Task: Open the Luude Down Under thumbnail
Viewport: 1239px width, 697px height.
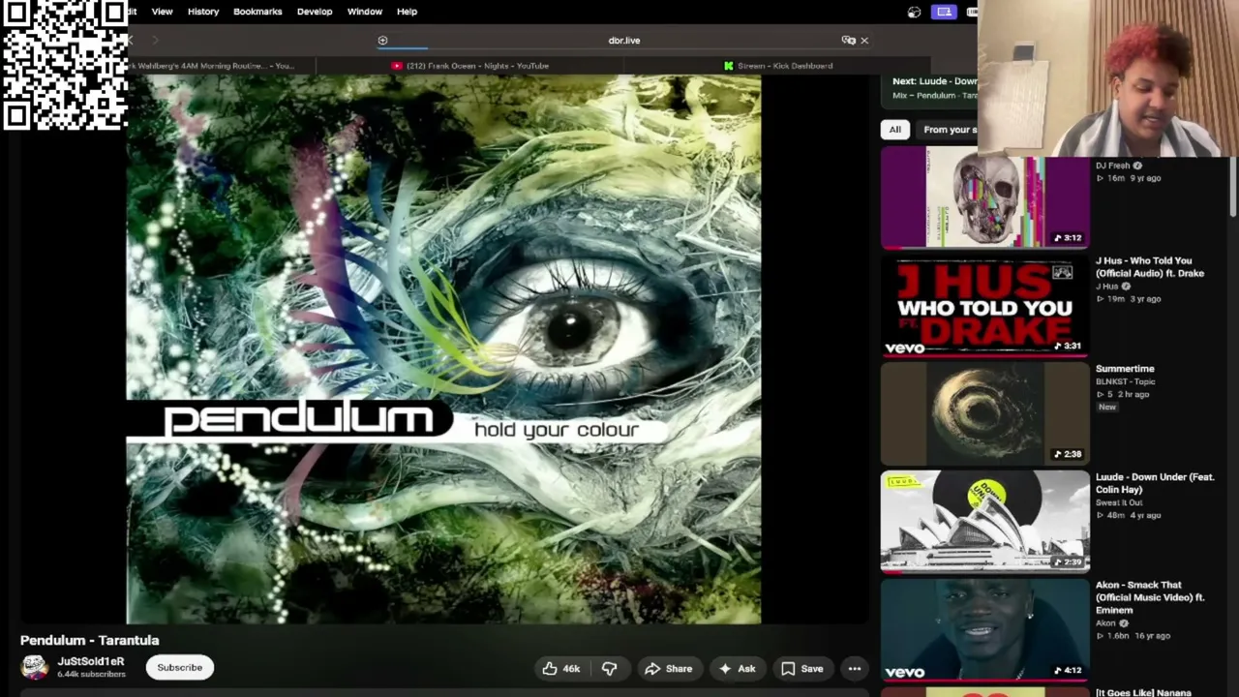Action: click(x=985, y=522)
